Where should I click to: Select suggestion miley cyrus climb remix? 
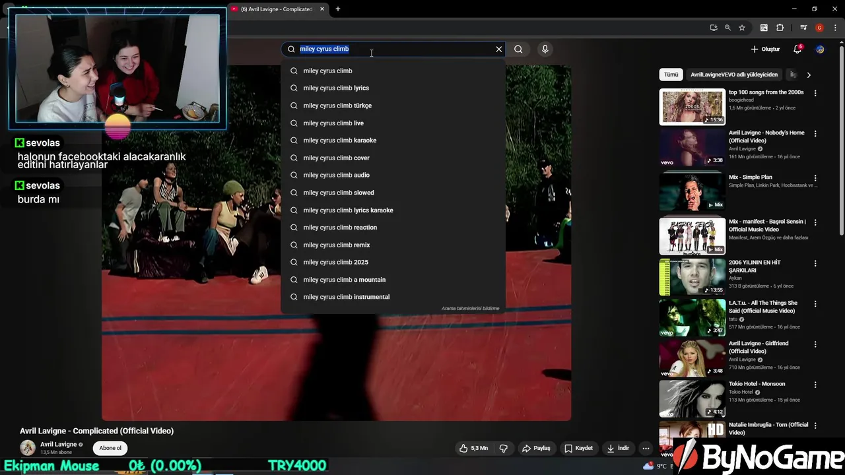pos(393,245)
